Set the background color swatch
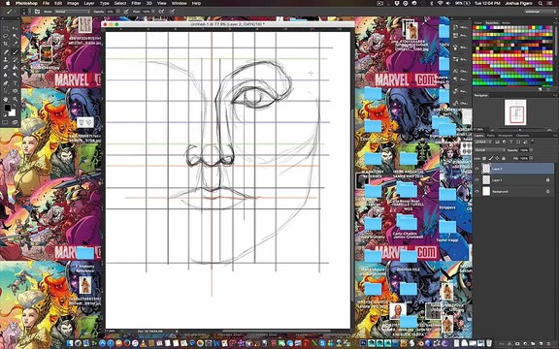559x349 pixels. pos(13,112)
